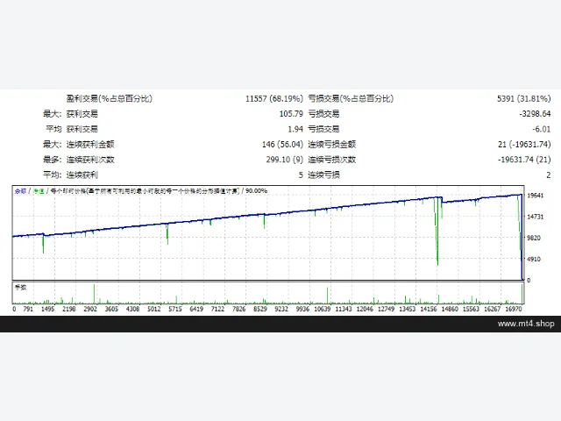
Task: Click the x-axis label 9936
Action: (302, 309)
